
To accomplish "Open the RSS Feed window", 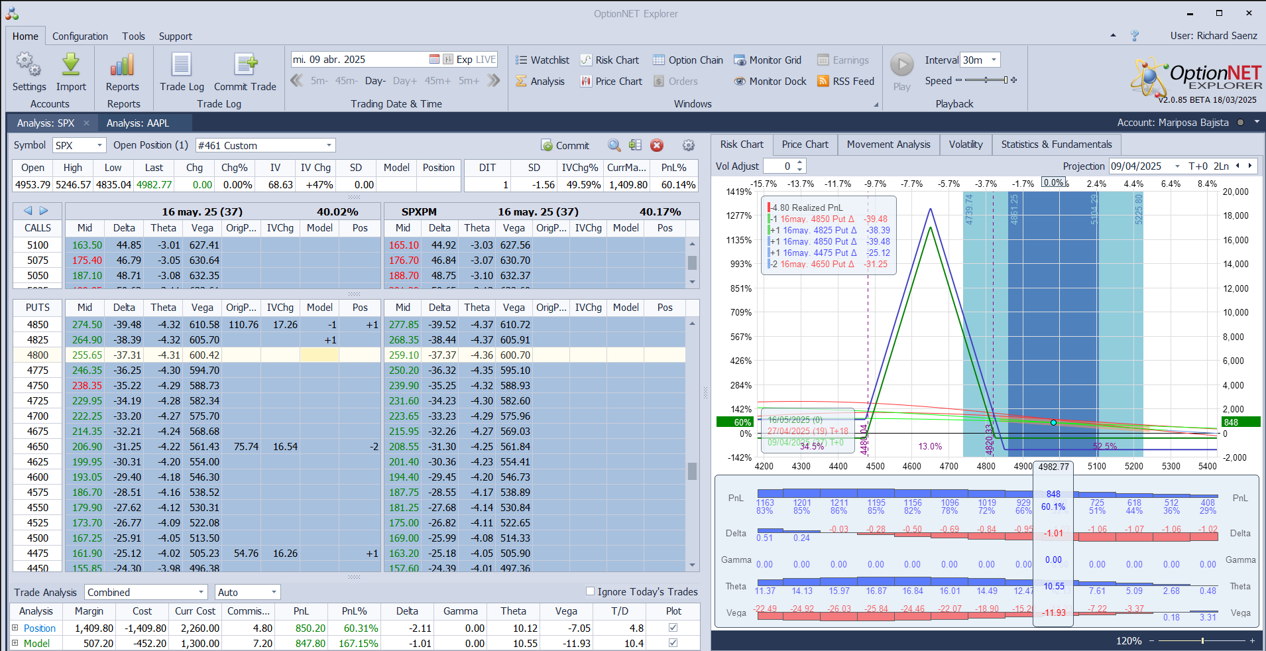I will (846, 82).
